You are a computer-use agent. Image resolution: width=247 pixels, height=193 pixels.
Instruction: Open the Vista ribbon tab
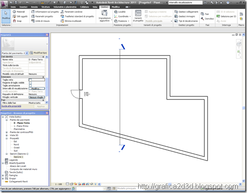coord(95,7)
